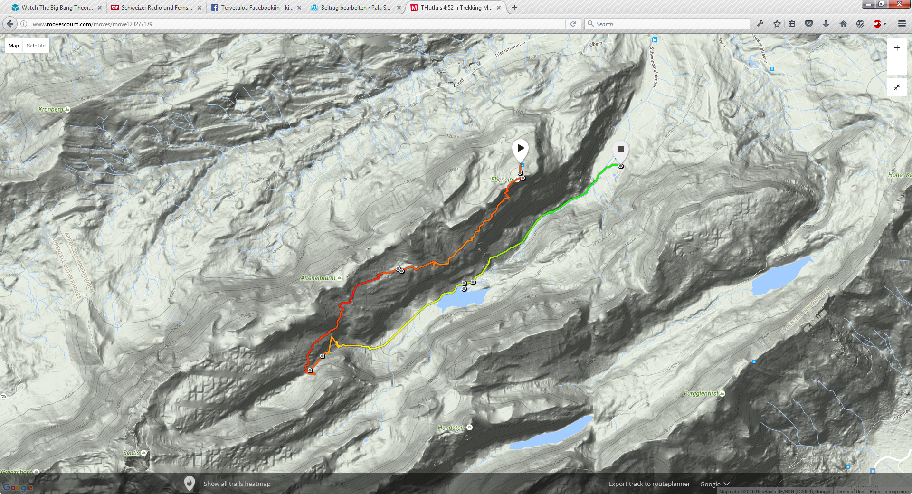Viewport: 912px width, 494px height.
Task: Export track to routeplanner
Action: [x=649, y=484]
